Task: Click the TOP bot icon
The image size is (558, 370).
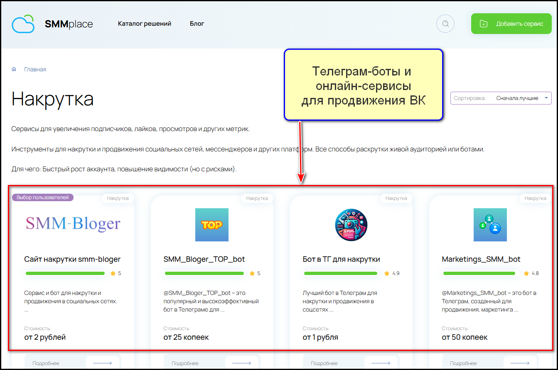Action: click(x=212, y=224)
